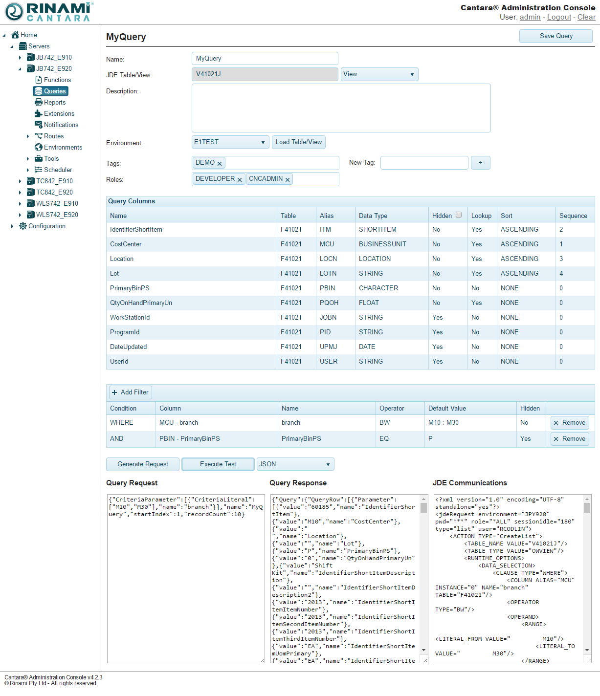Open the JSON format dropdown
This screenshot has width=600, height=696.
295,464
